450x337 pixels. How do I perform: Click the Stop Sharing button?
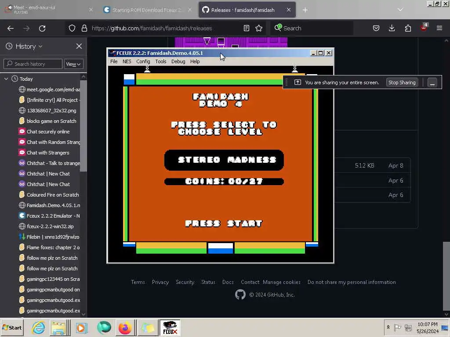pos(402,82)
